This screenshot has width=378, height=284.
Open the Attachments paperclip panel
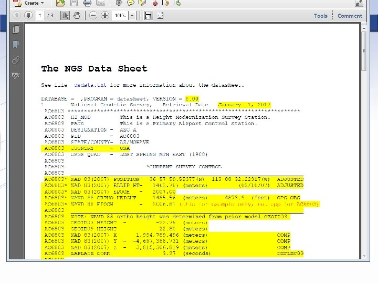(x=16, y=60)
